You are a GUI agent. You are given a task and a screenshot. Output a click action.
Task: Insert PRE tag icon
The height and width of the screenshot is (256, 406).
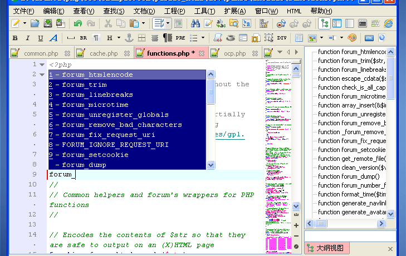(180, 38)
